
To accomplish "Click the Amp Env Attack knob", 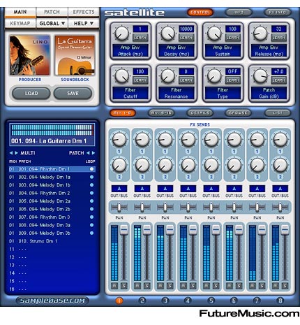I will (121, 34).
